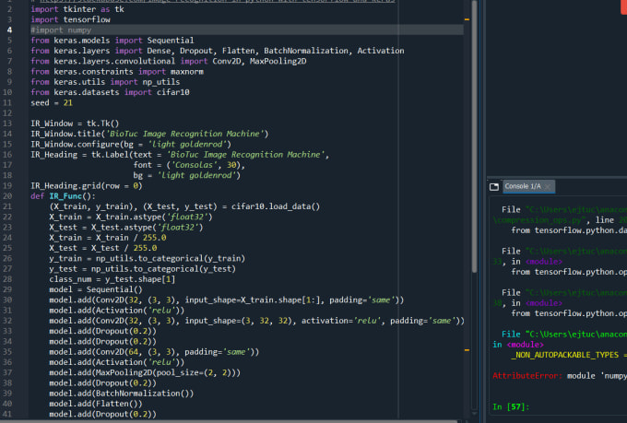
Task: Click the warning marker beside line 35
Action: (467, 350)
